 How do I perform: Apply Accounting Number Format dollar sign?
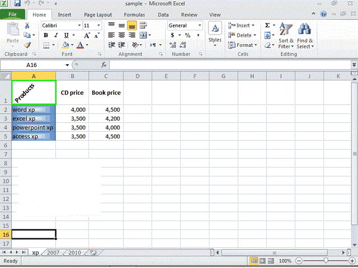(x=173, y=35)
